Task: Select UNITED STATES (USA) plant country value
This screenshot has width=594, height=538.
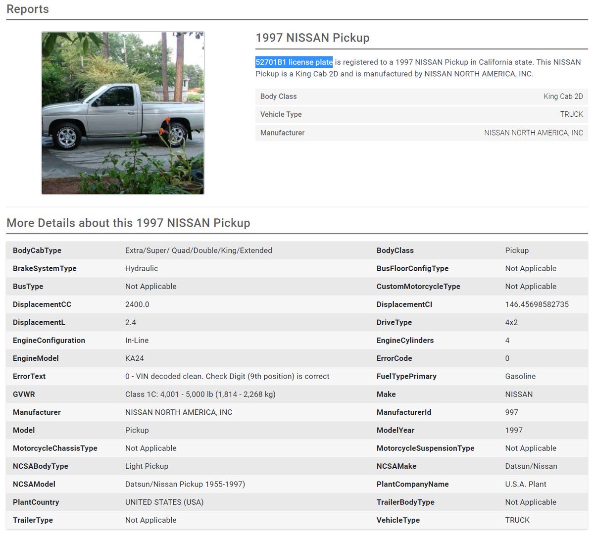Action: coord(164,502)
